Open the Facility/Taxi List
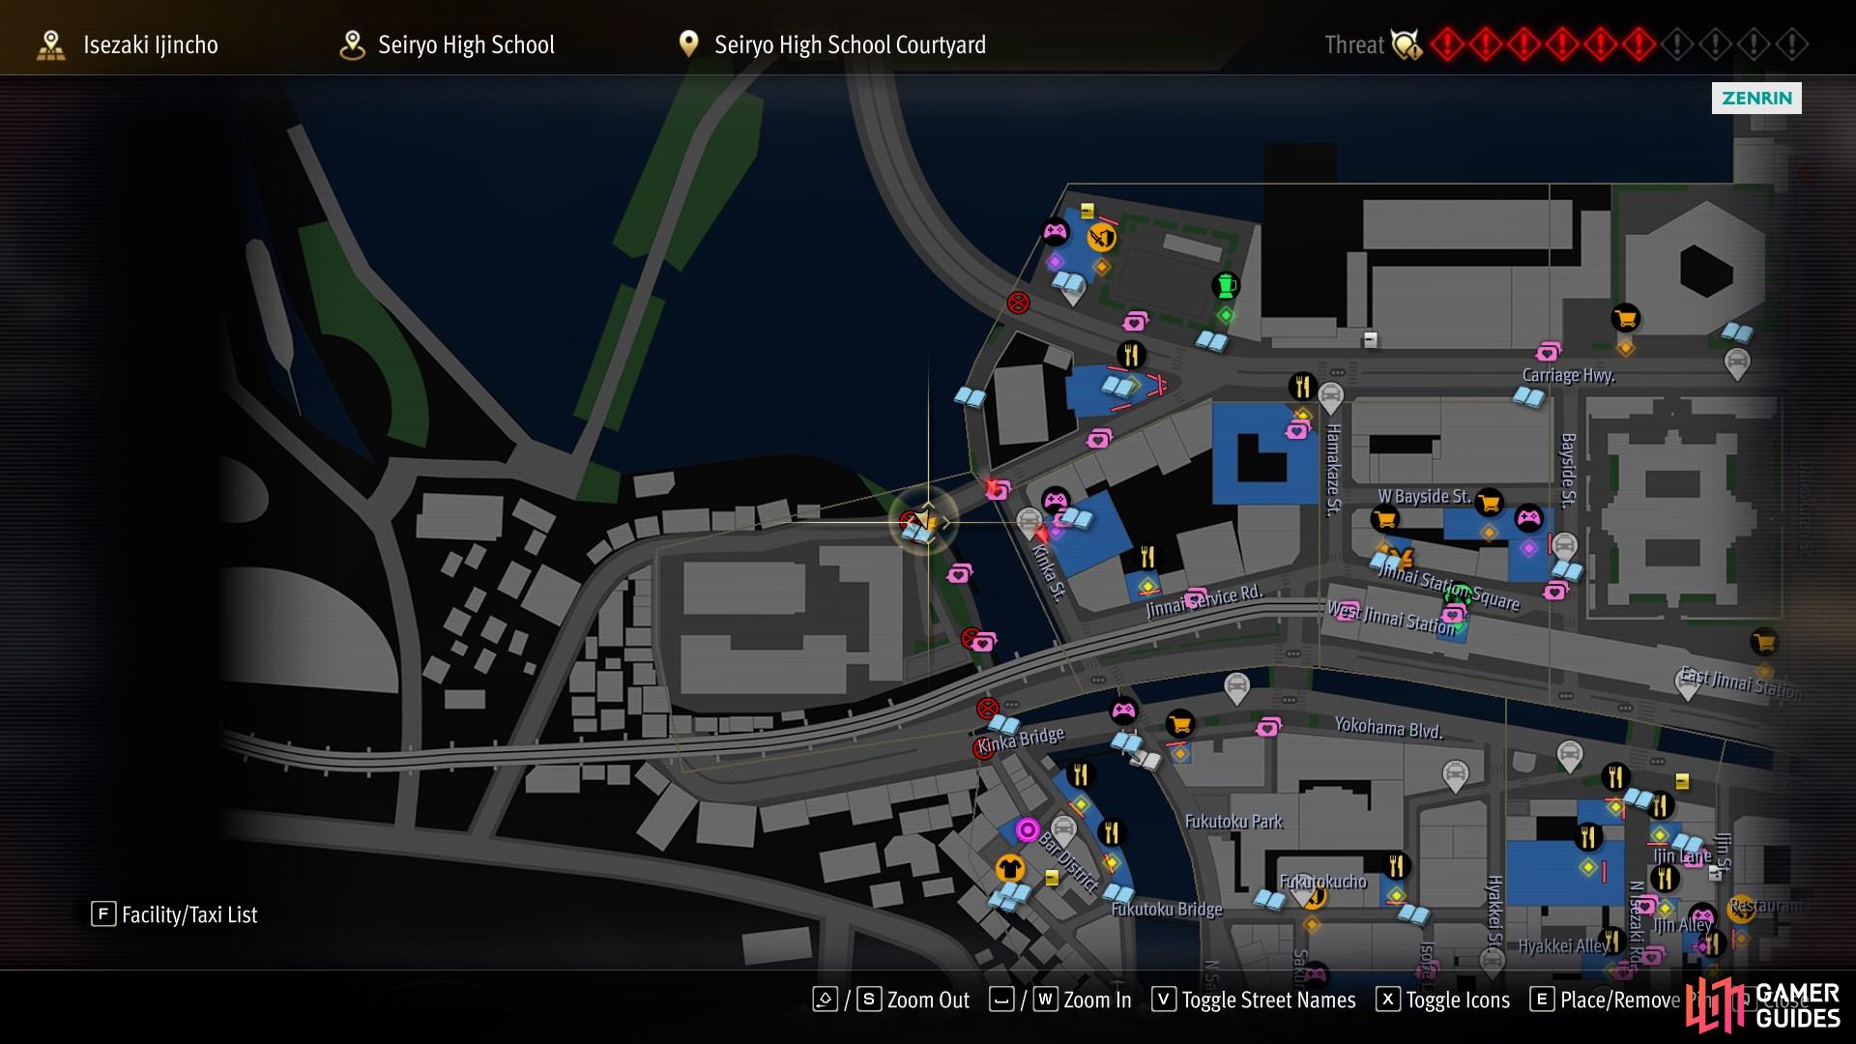Screen dimensions: 1856x1044 175,914
